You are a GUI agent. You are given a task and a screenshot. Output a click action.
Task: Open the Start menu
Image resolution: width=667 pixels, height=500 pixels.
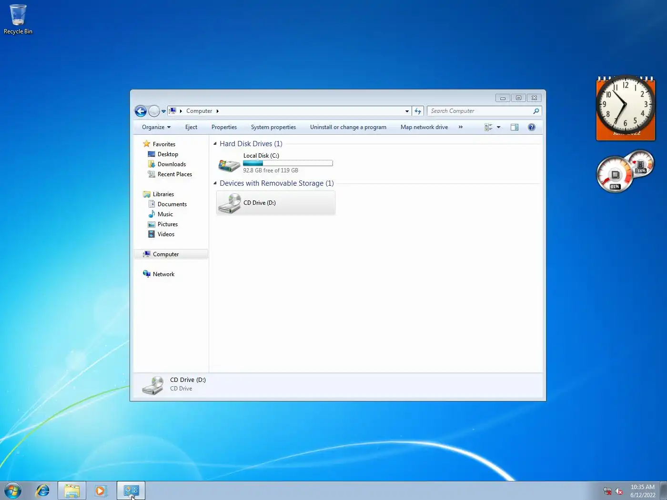click(13, 490)
